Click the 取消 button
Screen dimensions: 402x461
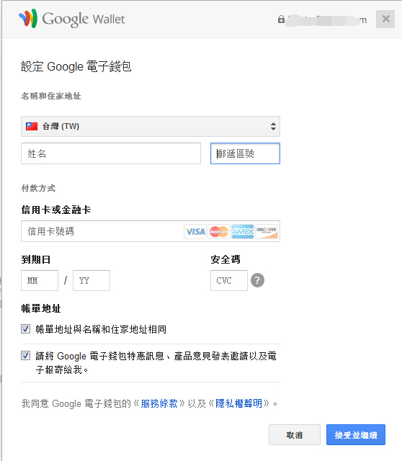(x=295, y=435)
